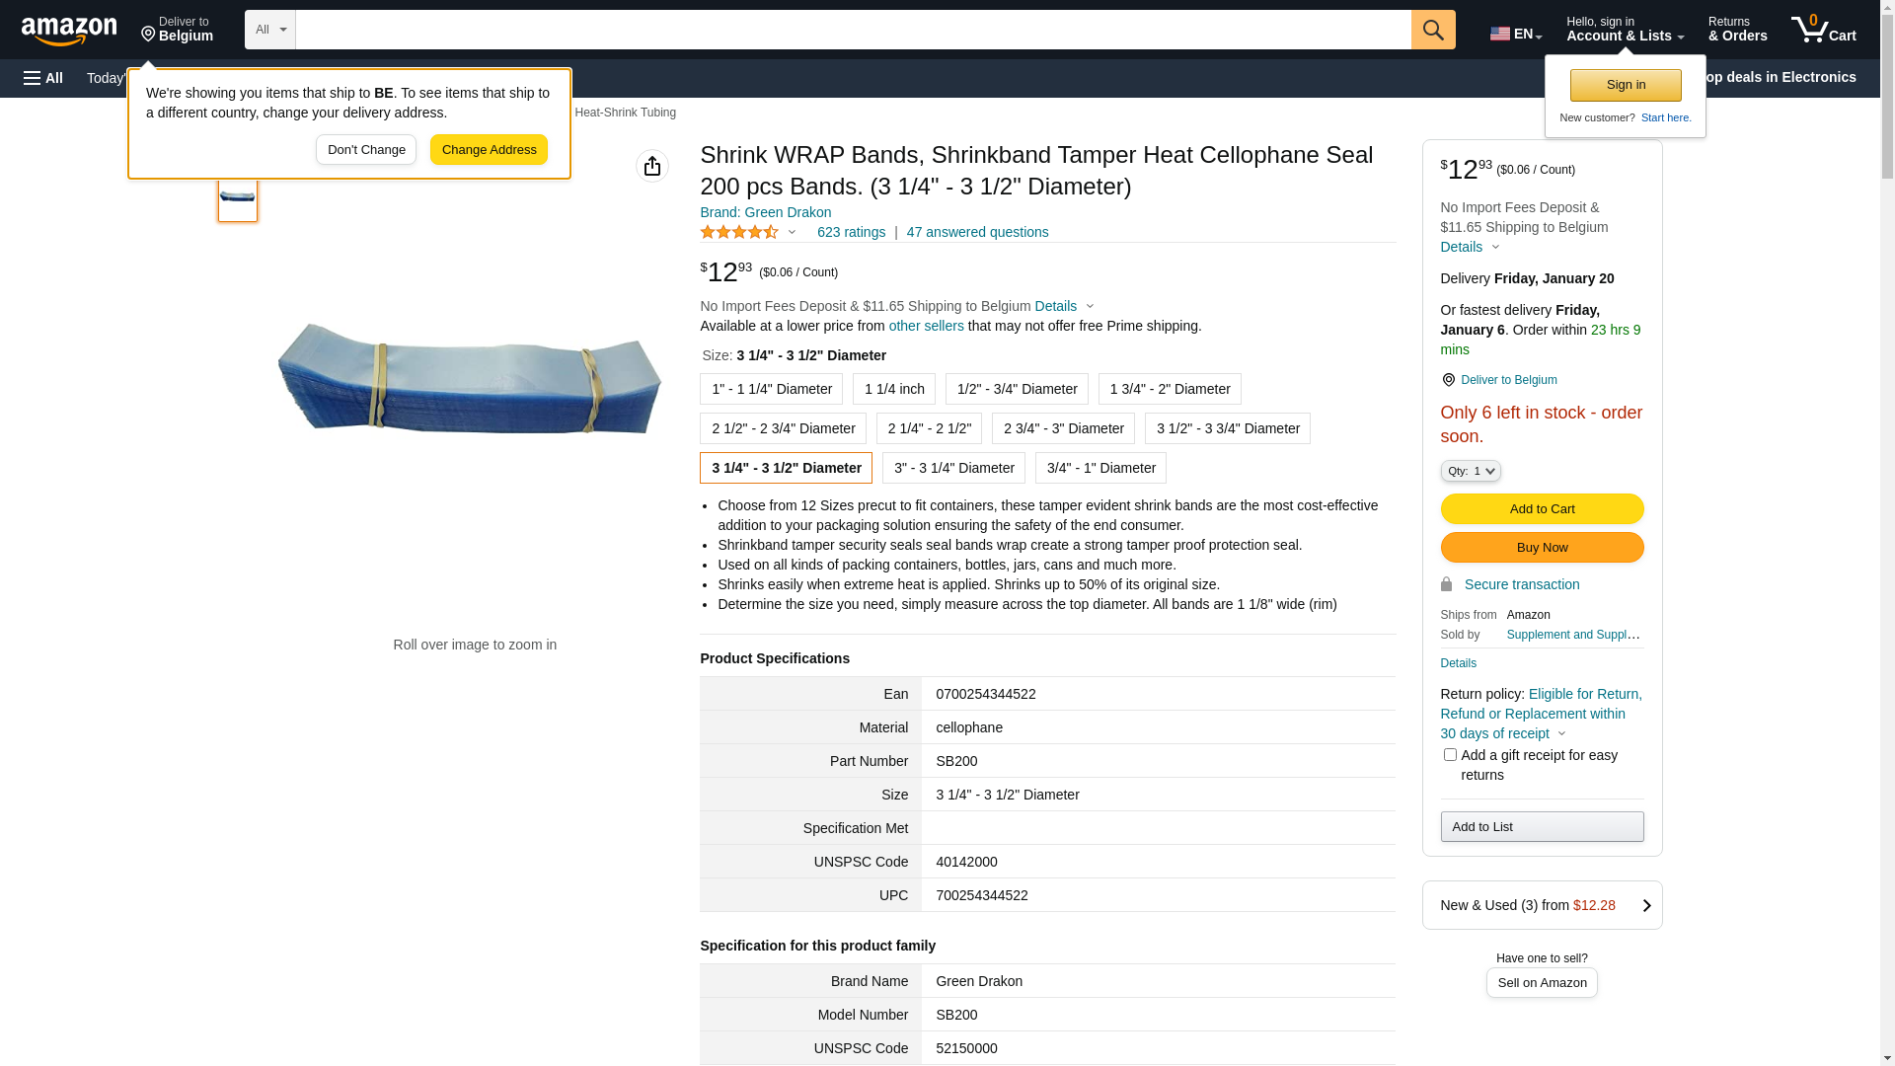Open Account & Lists menu
The image size is (1895, 1066).
[1625, 30]
